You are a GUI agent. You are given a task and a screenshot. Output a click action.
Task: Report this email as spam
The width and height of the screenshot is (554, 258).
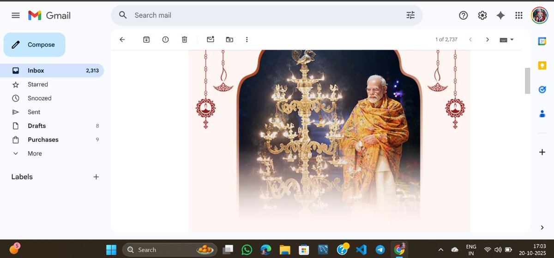pyautogui.click(x=165, y=40)
